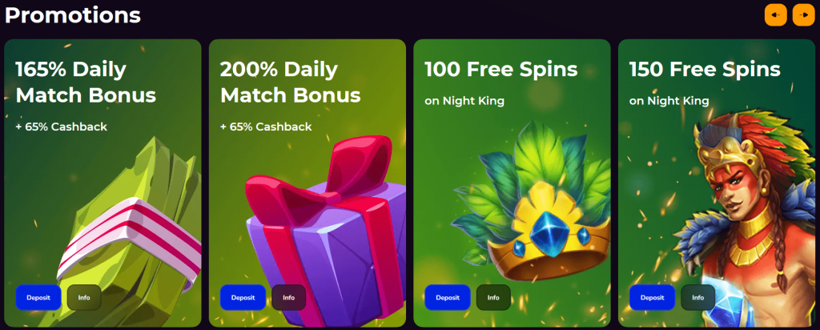Deposit for the 150 Free Spins offer
Viewport: 820px width, 330px height.
[x=652, y=298]
